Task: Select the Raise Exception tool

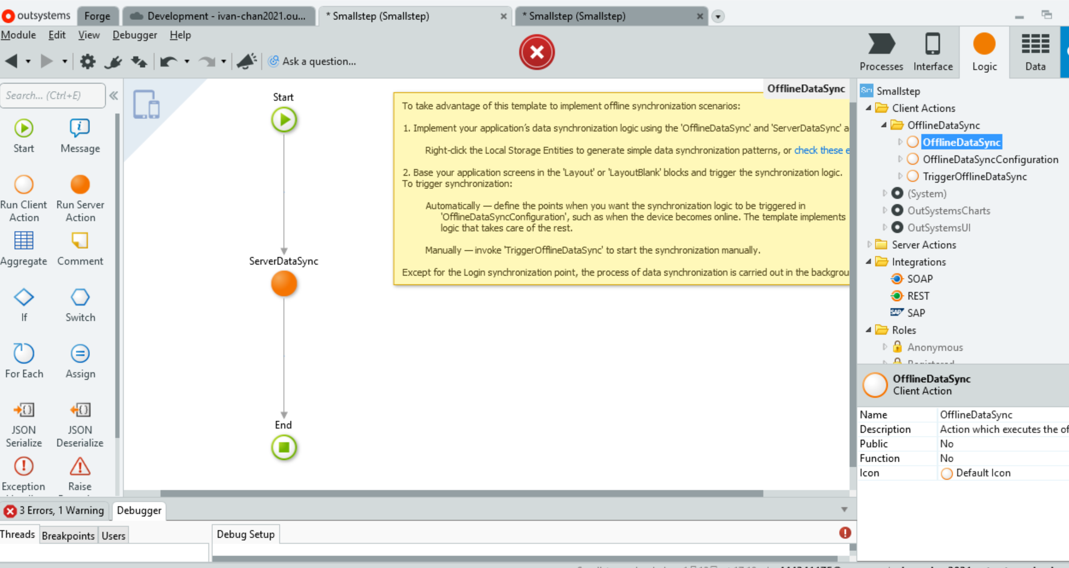Action: 80,475
